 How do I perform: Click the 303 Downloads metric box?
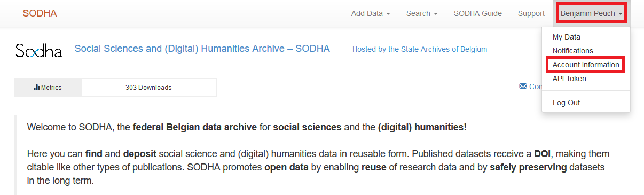[x=148, y=88]
